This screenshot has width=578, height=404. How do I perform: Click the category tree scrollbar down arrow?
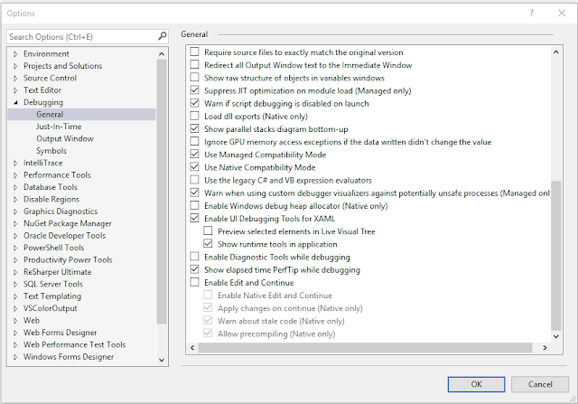[162, 361]
